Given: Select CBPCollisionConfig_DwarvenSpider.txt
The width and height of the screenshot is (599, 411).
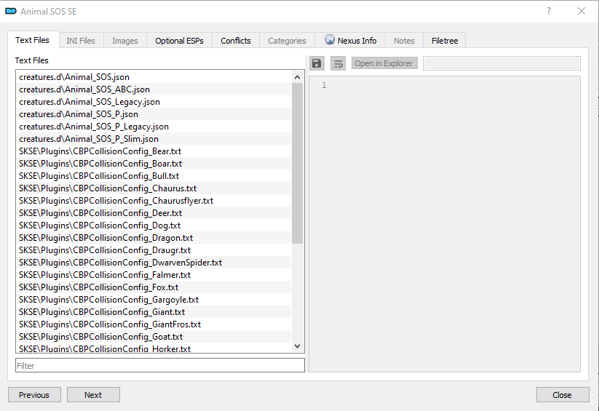Looking at the screenshot, I should click(x=154, y=263).
